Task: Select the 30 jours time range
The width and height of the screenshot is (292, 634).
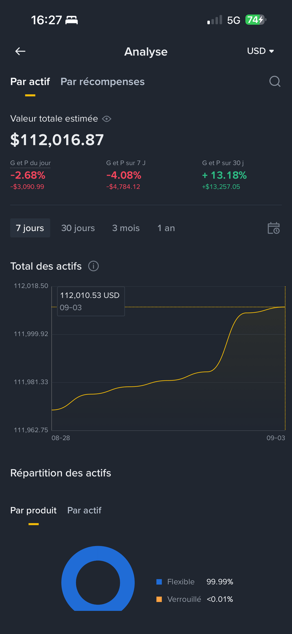Action: [78, 228]
